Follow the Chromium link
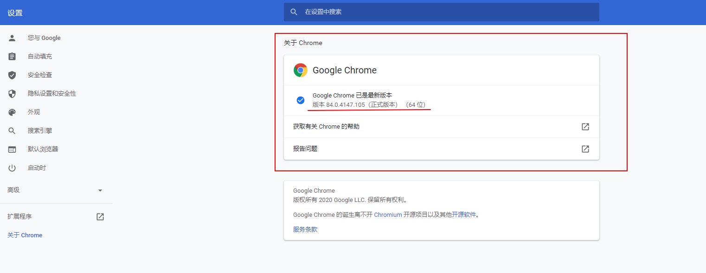The image size is (706, 273). click(388, 215)
